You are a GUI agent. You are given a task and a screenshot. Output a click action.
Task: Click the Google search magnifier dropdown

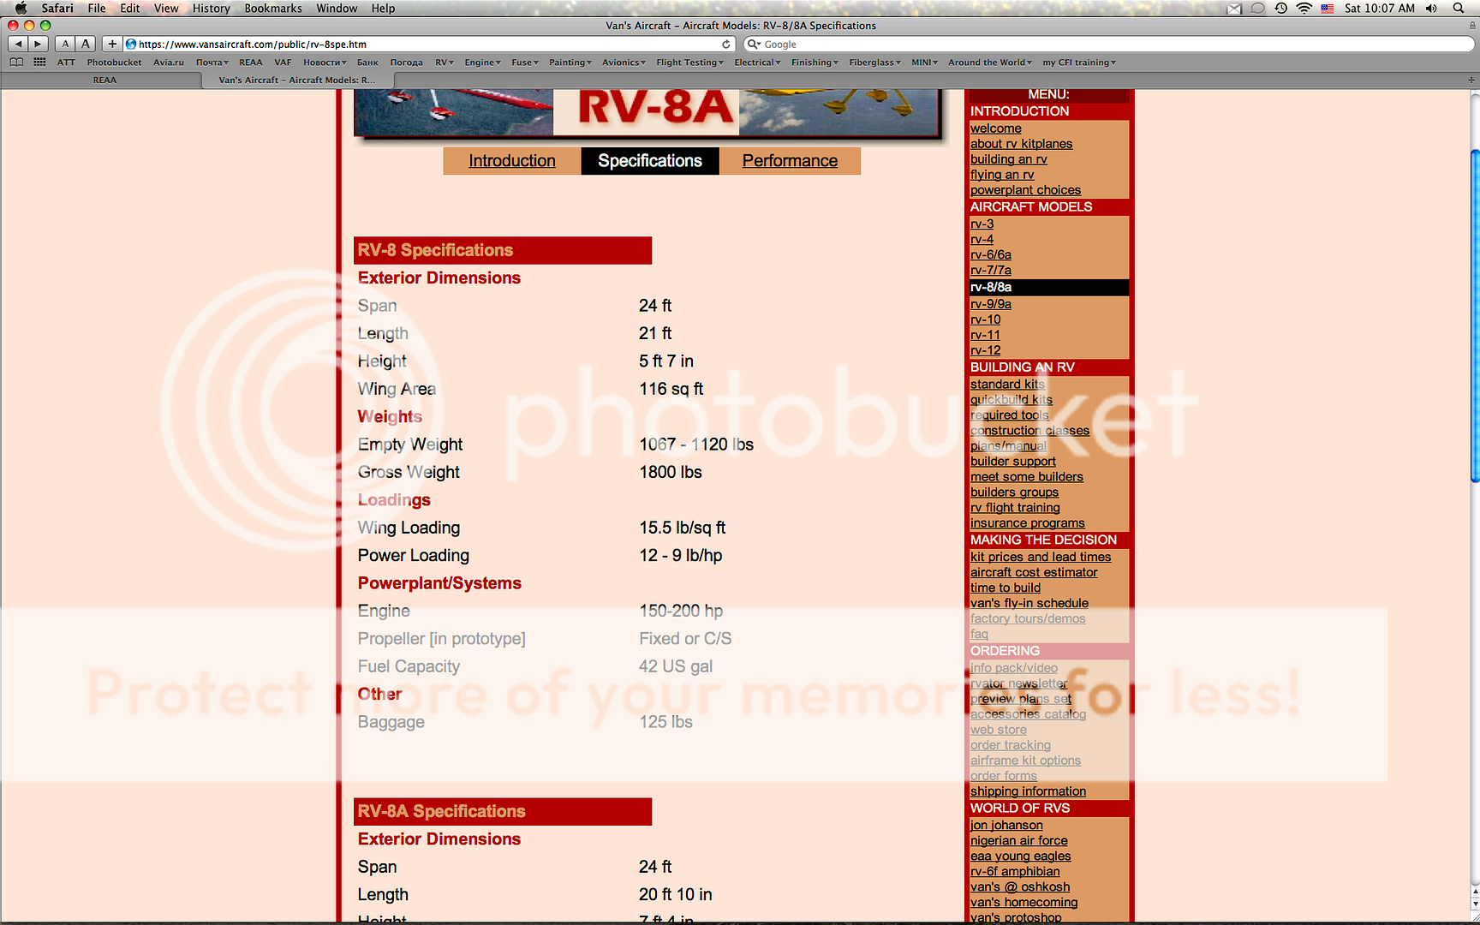click(754, 44)
